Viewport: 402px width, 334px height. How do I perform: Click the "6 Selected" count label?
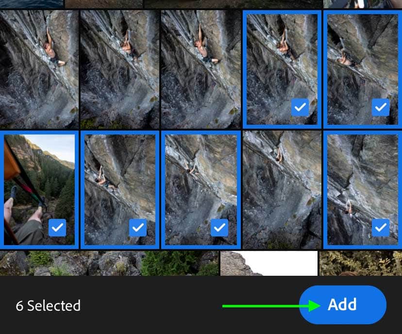pyautogui.click(x=48, y=305)
